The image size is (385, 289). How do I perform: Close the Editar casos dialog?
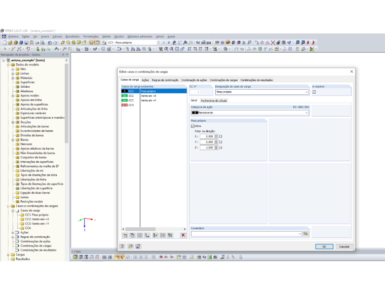coord(352,71)
